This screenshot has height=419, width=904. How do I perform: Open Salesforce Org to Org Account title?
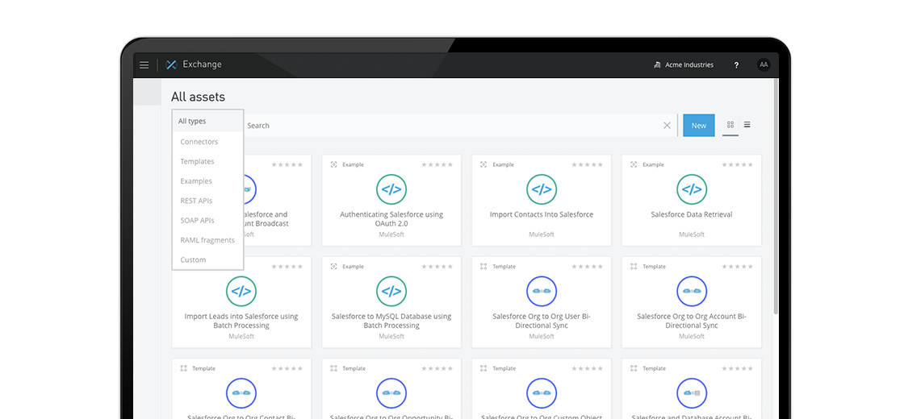692,322
